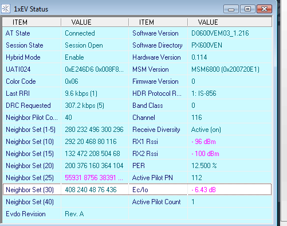Select the Neighbor Set (15) label
287x226 pixels.
point(30,154)
